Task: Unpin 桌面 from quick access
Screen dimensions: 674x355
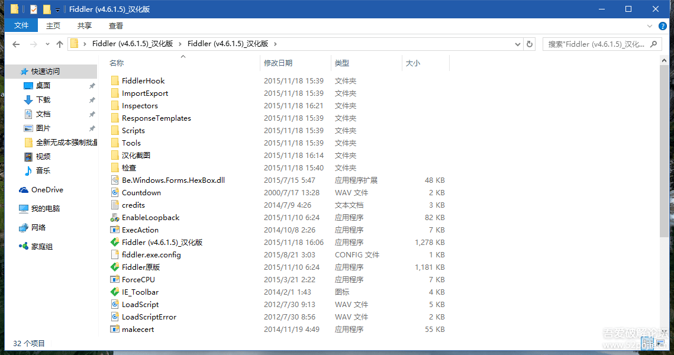Action: pyautogui.click(x=92, y=86)
